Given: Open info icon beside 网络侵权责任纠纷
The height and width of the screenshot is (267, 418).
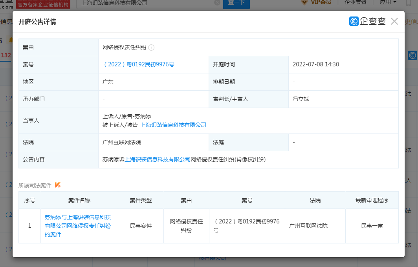Looking at the screenshot, I should (x=151, y=48).
